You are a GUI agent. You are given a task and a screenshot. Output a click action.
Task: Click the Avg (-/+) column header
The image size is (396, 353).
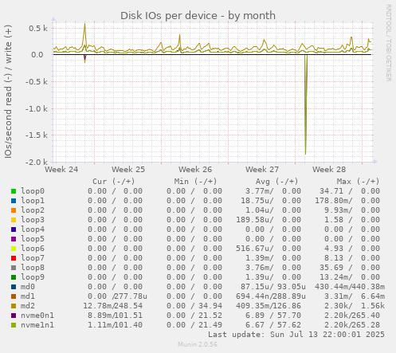click(x=277, y=182)
